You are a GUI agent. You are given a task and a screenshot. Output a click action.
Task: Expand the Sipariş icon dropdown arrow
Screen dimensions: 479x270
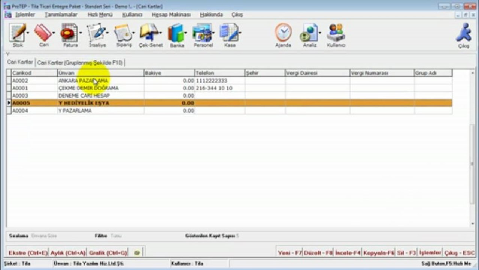coord(134,33)
